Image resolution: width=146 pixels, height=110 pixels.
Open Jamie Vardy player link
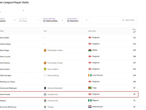pos(5,94)
